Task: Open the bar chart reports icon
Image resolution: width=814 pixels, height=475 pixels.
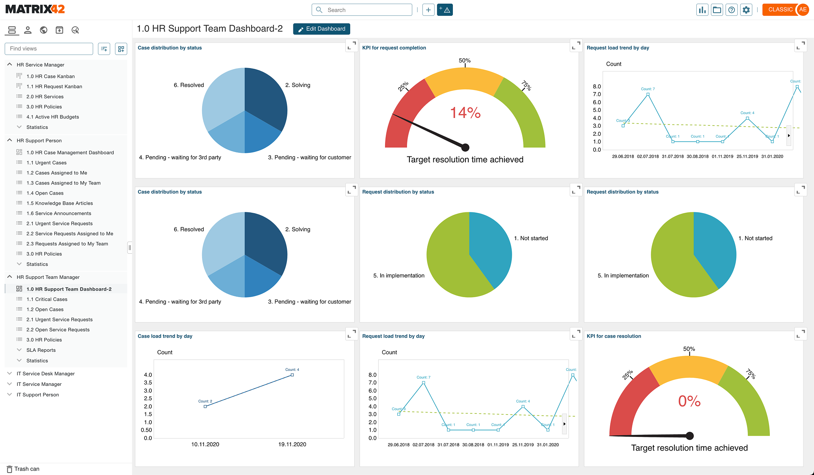Action: point(702,10)
